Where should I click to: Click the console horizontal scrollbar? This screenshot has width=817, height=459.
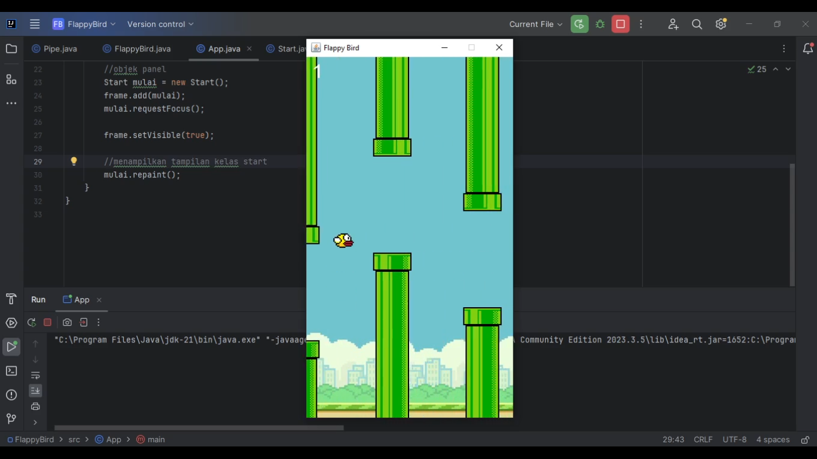pos(199,428)
